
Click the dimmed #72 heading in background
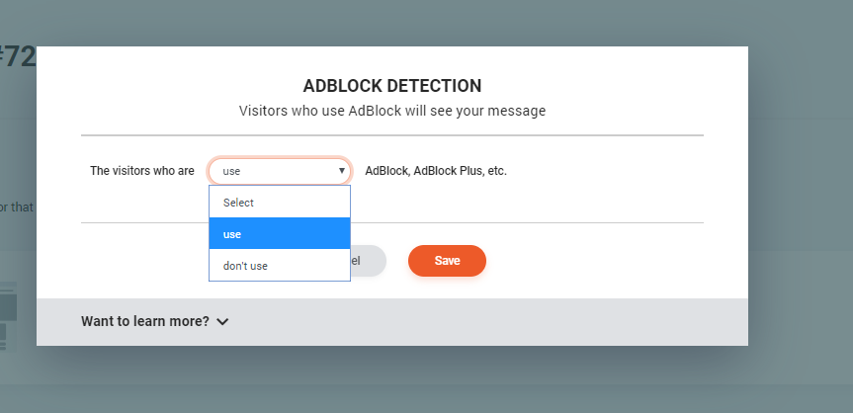coord(18,57)
